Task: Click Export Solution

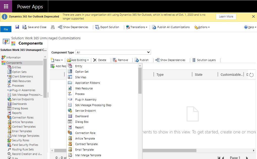Action: 107,27
